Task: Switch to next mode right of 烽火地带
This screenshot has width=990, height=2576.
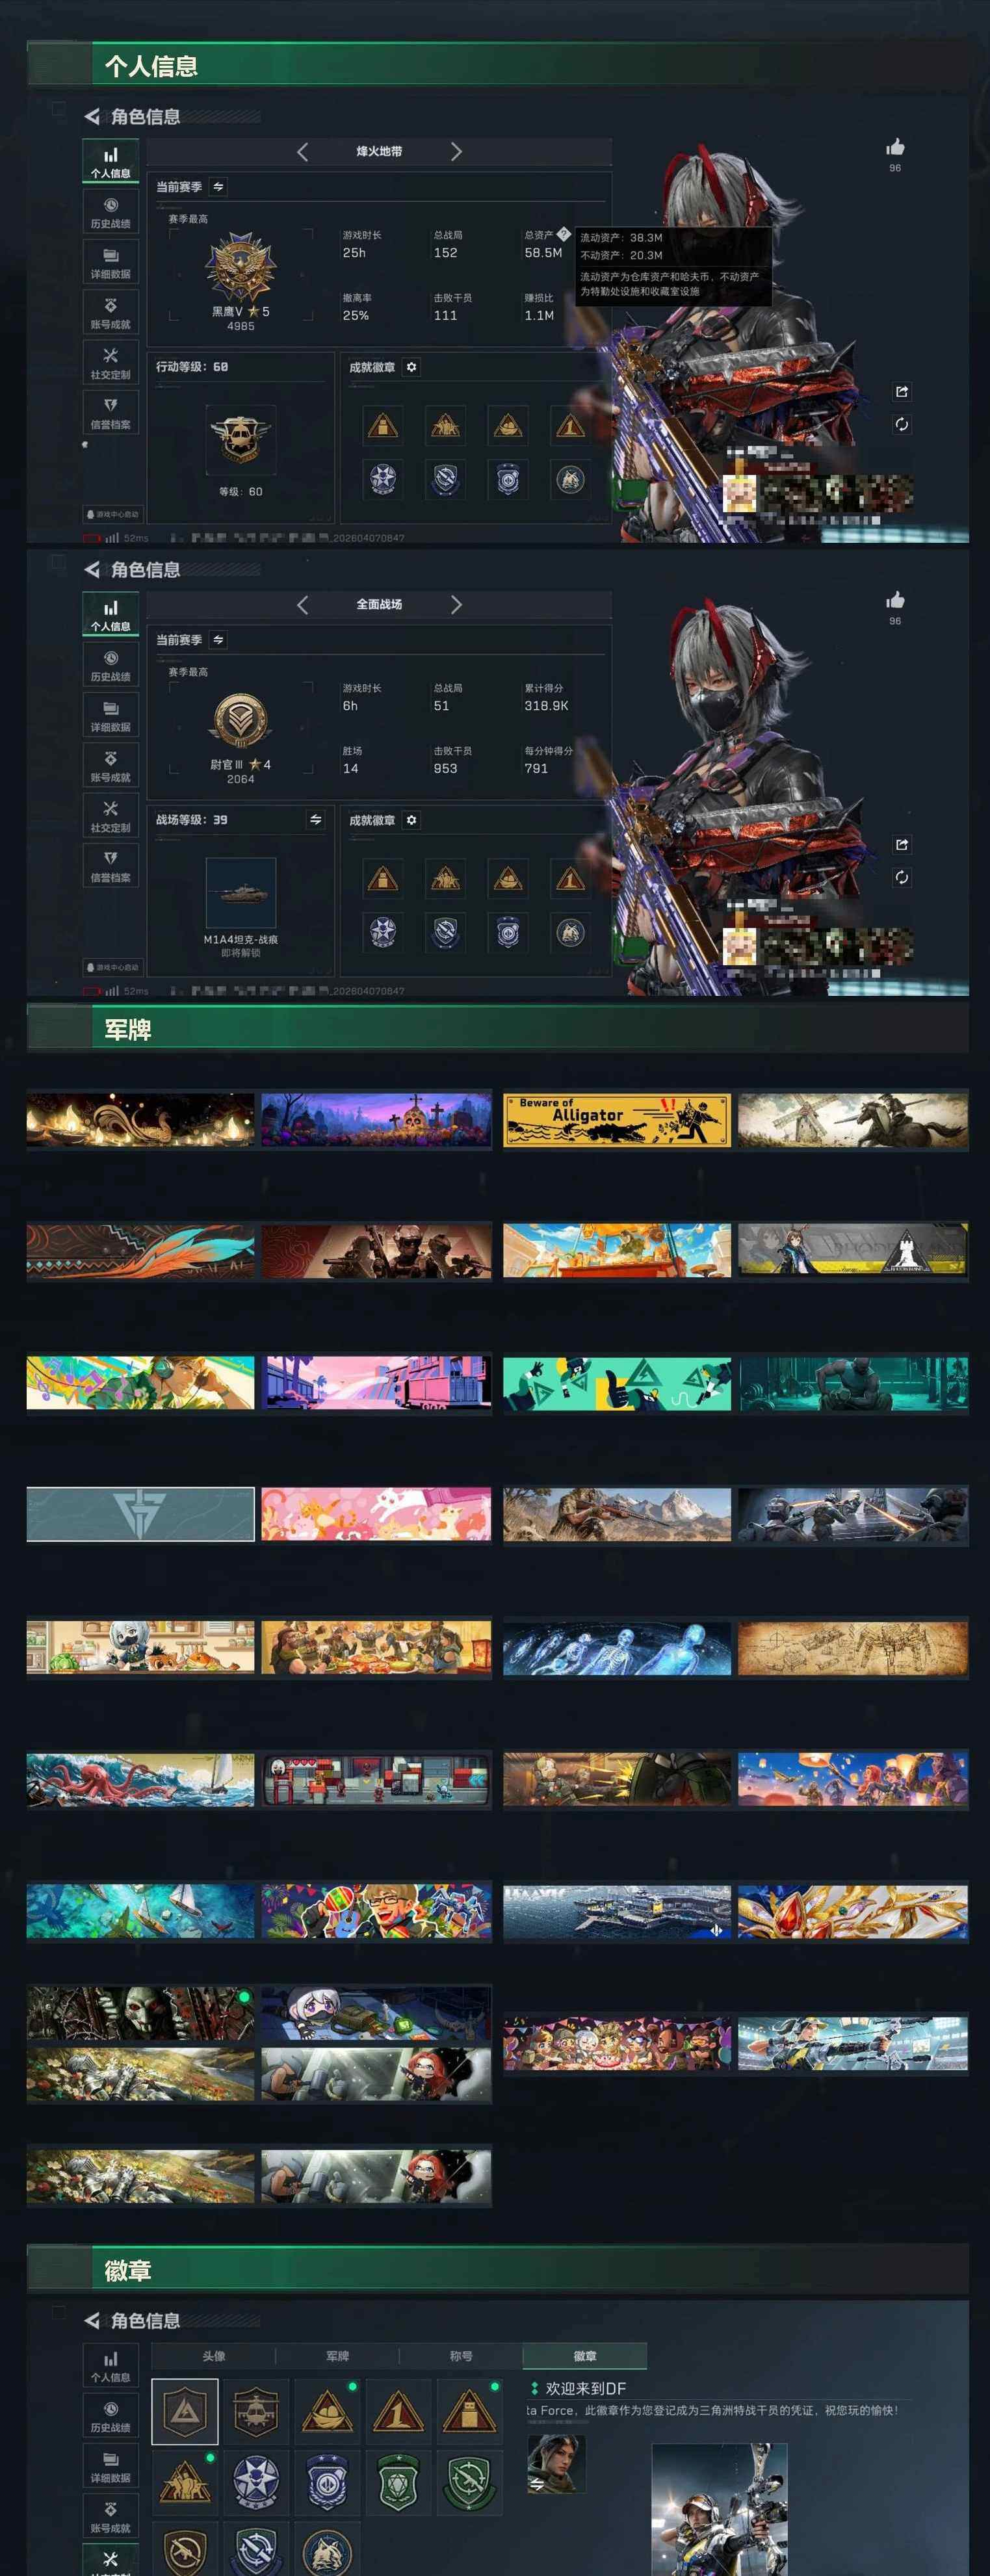Action: 456,152
